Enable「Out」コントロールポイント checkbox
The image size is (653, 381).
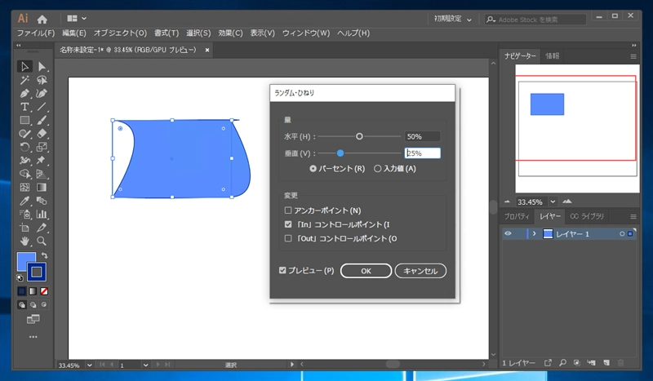(x=288, y=238)
